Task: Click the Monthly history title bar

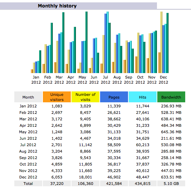Action: click(x=78, y=6)
